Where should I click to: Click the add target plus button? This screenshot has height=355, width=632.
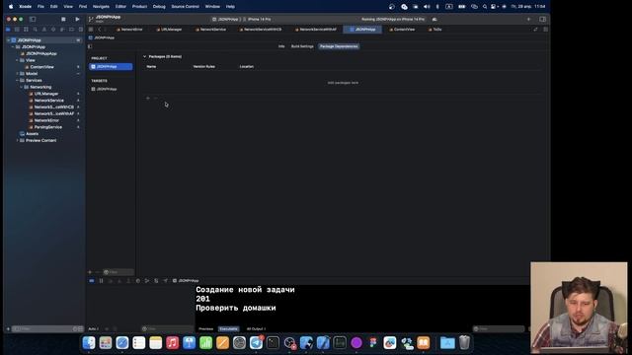click(x=90, y=272)
